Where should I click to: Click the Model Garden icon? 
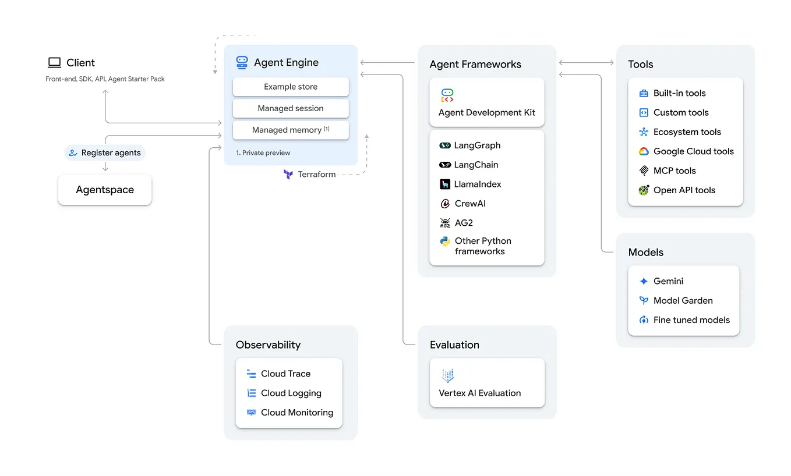click(x=643, y=300)
